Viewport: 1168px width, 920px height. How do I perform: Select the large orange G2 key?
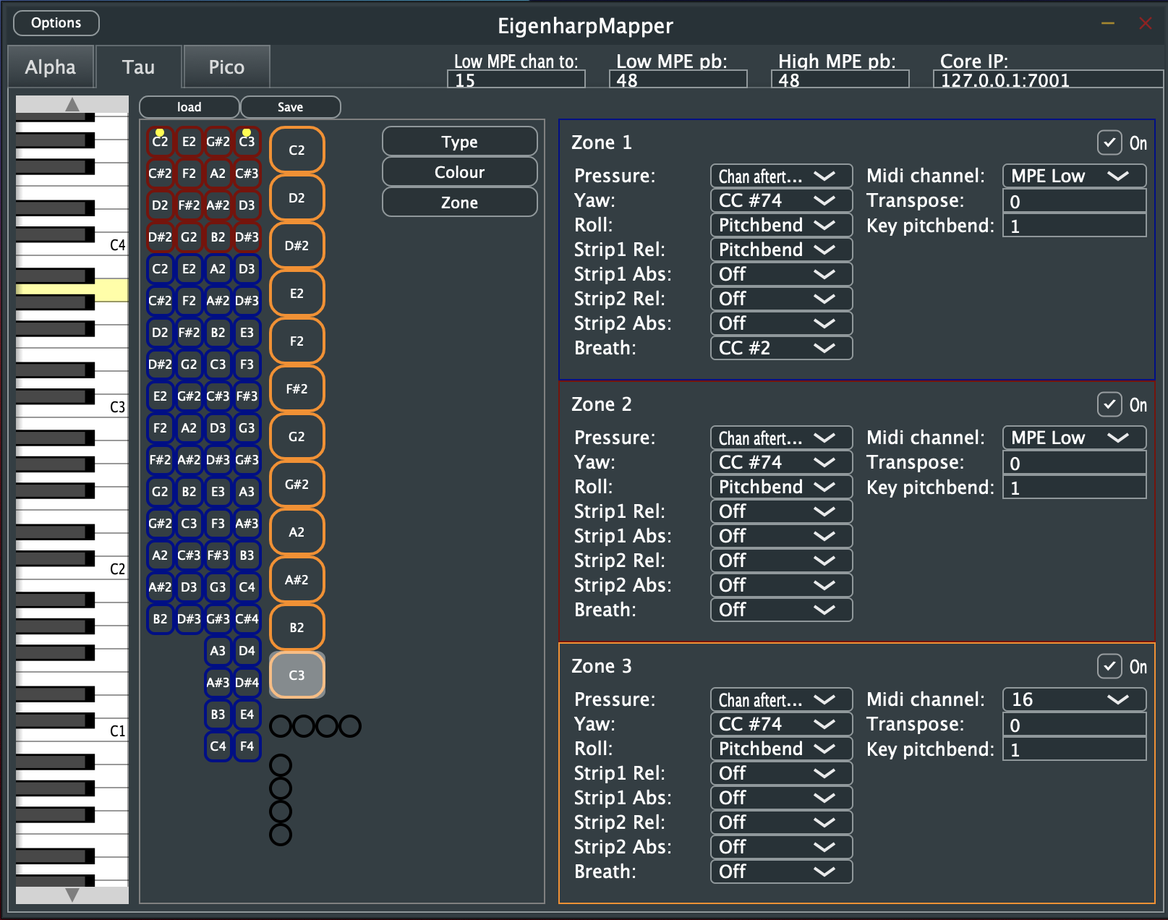point(297,437)
